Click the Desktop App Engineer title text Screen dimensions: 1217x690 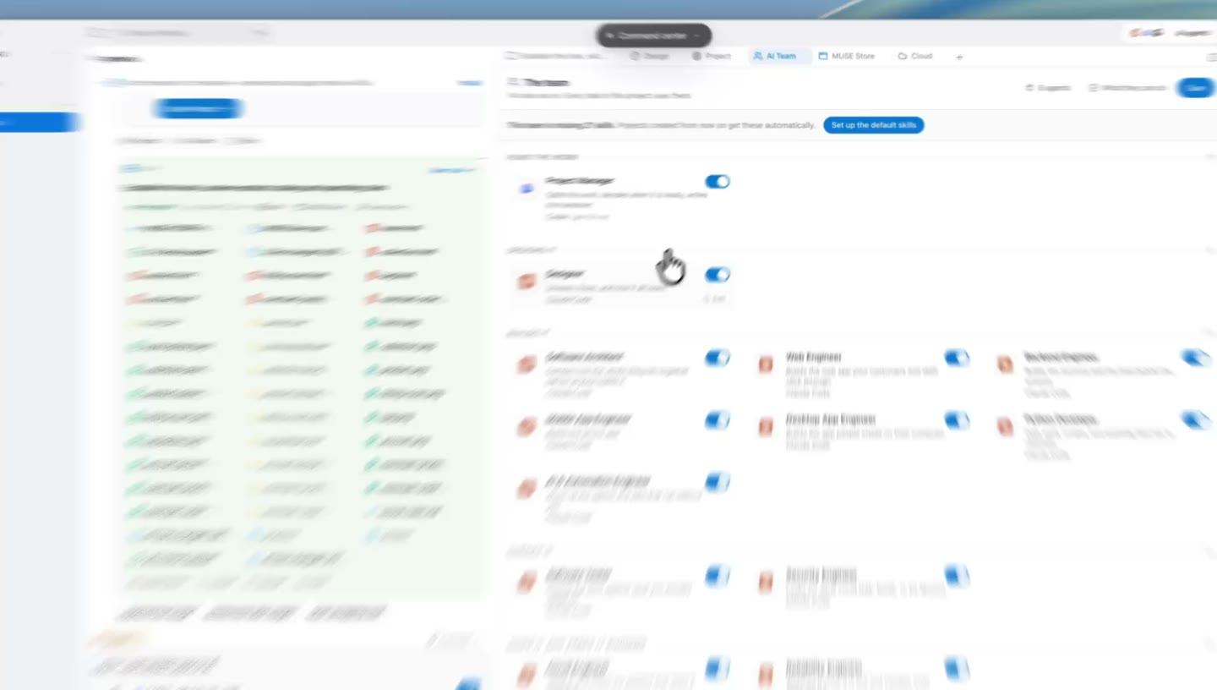pyautogui.click(x=831, y=419)
